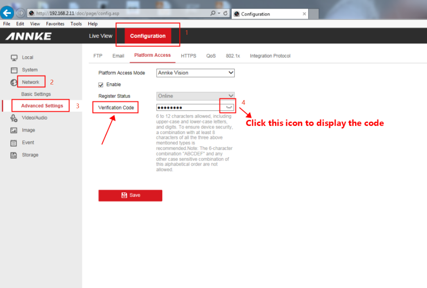Open Basic Settings under Network
This screenshot has height=288, width=427.
(x=36, y=94)
